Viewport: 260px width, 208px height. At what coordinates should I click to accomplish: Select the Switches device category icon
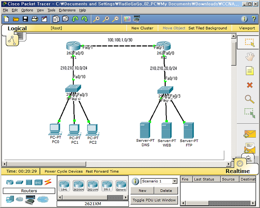click(x=19, y=182)
